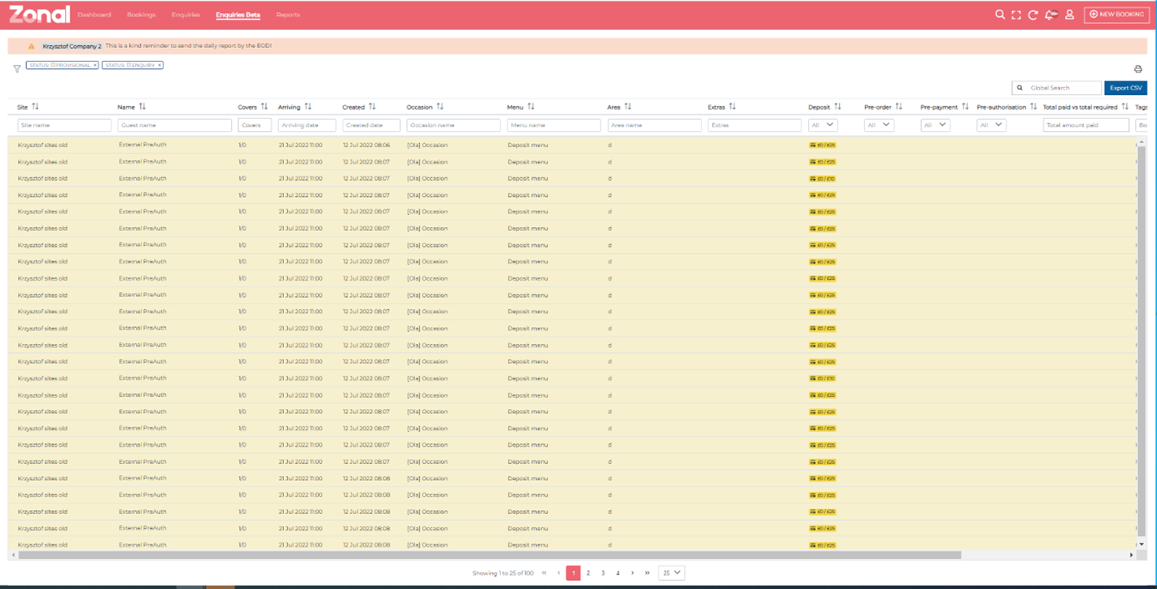Click the Krzysztof Company 2 label
Viewport: 1157px width, 589px height.
pos(72,46)
